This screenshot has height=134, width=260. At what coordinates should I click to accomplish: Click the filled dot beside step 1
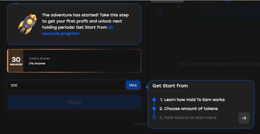click(x=154, y=100)
